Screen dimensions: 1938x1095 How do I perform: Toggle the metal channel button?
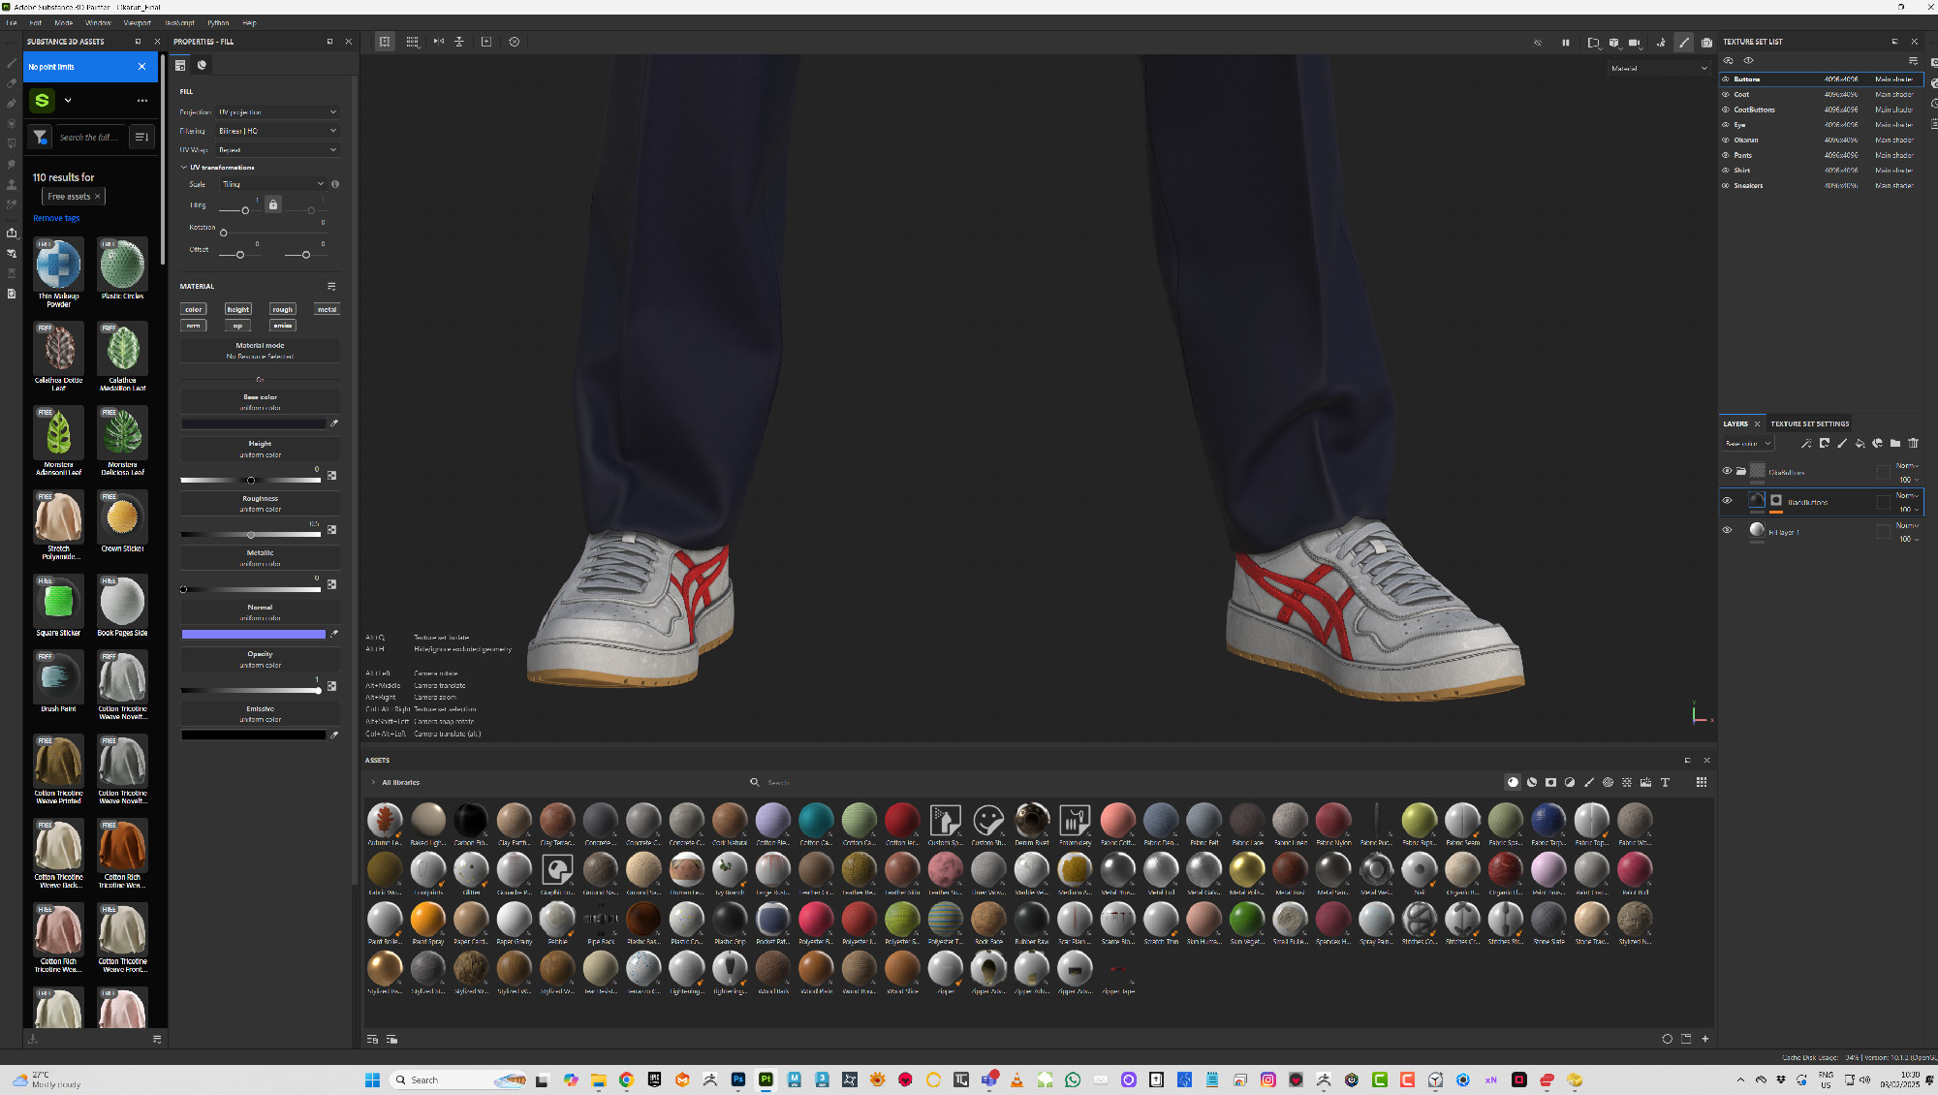point(328,310)
